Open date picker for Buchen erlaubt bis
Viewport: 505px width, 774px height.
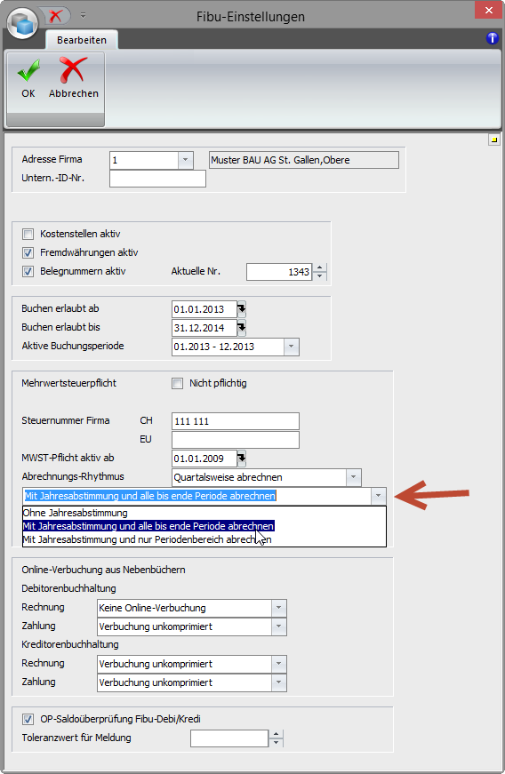tap(242, 328)
